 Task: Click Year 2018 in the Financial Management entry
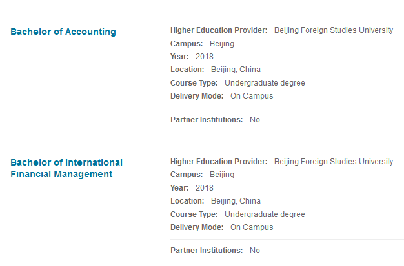(204, 188)
